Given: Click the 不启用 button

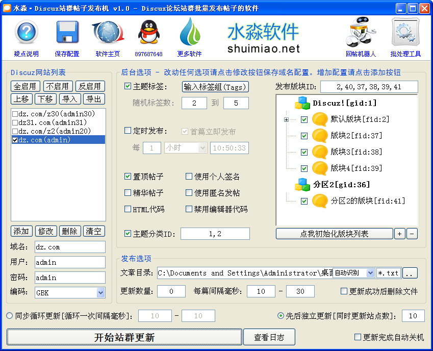Looking at the screenshot, I should point(58,86).
